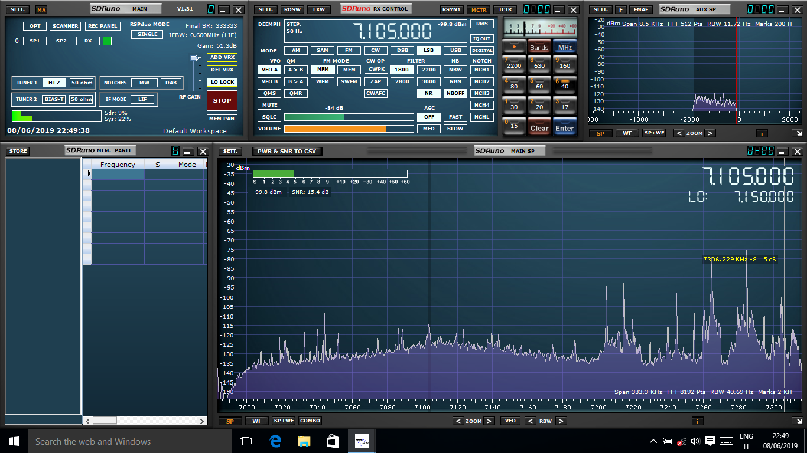Click the STOP button in Main panel

pos(222,100)
